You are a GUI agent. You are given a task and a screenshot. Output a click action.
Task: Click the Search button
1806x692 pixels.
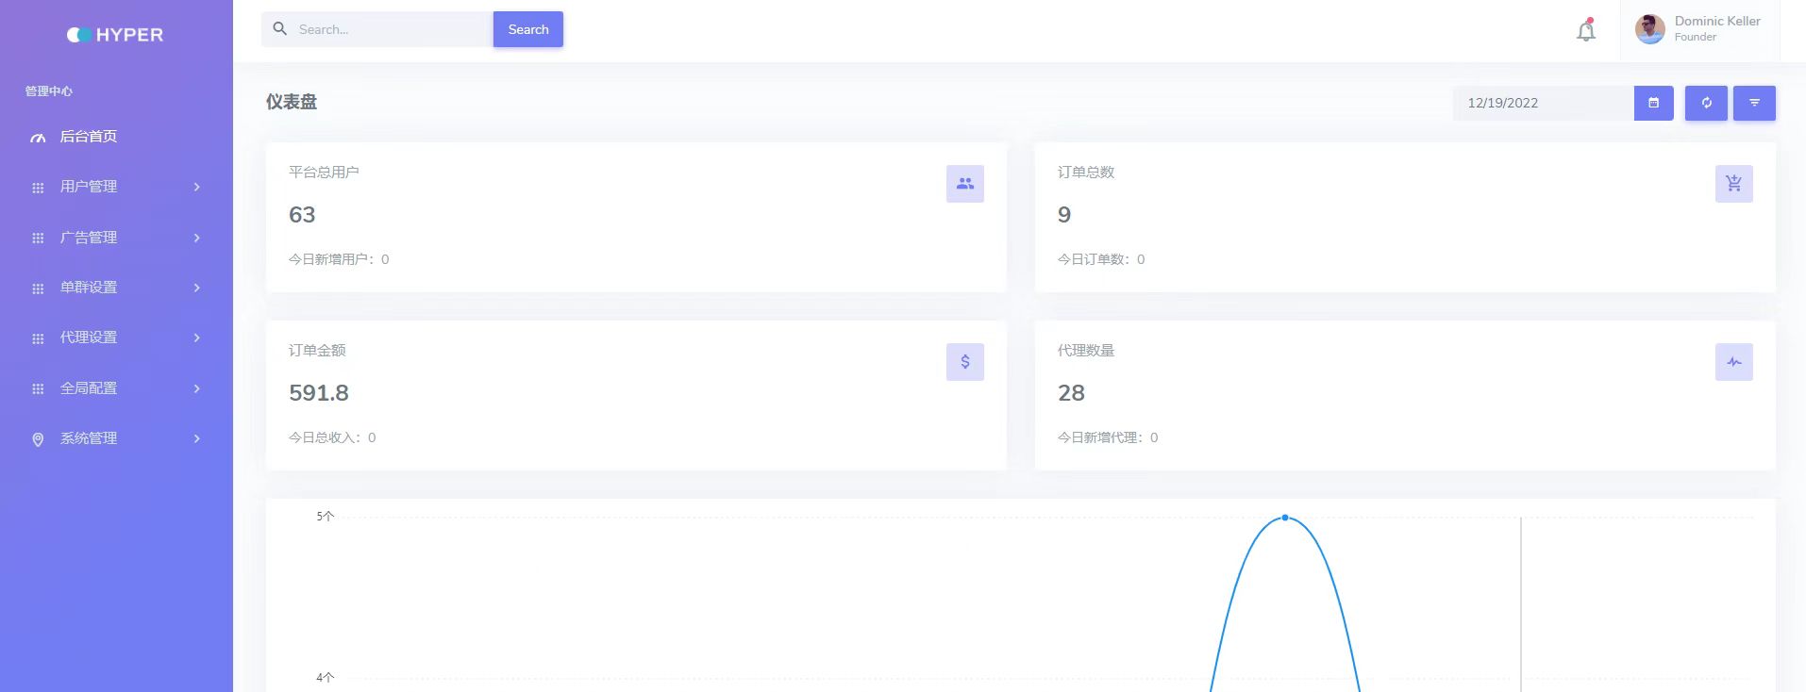pos(527,29)
